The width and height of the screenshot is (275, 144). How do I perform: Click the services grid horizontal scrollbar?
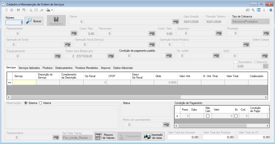pos(96,97)
